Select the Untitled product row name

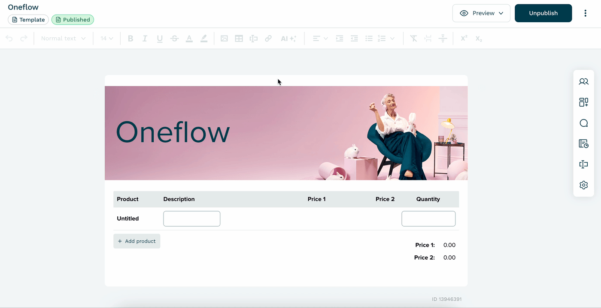tap(128, 218)
